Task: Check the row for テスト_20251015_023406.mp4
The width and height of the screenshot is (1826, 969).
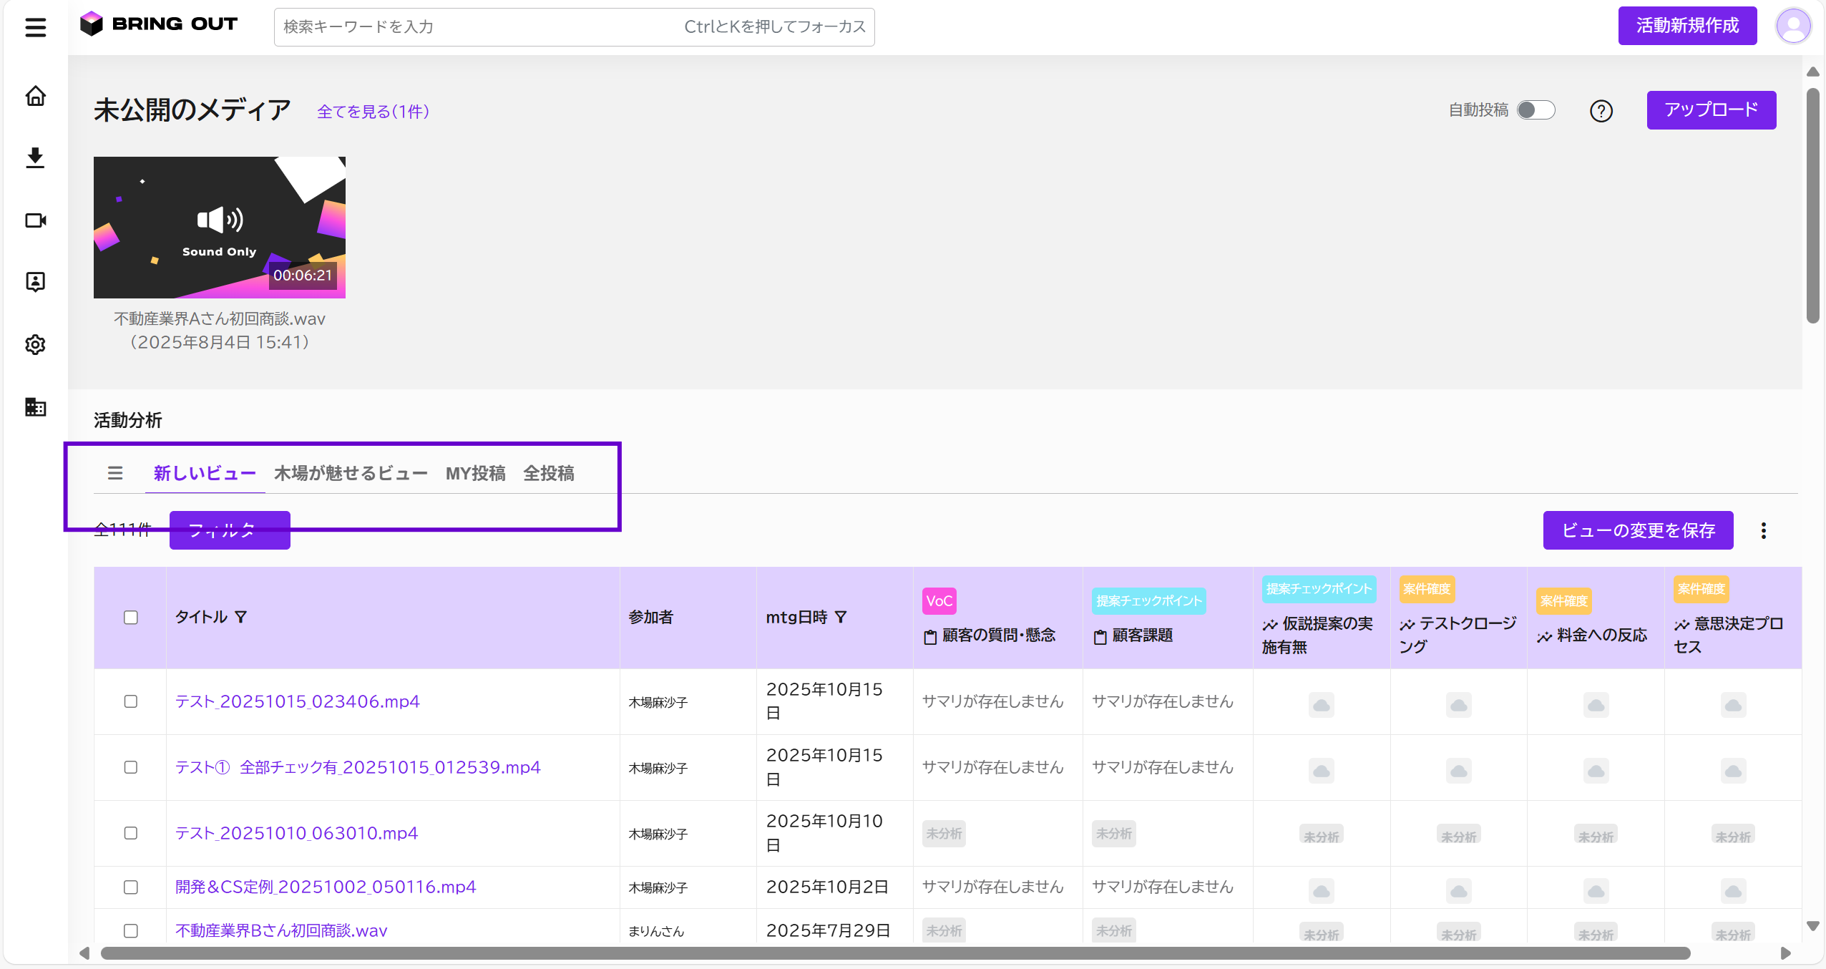Action: pyautogui.click(x=130, y=701)
